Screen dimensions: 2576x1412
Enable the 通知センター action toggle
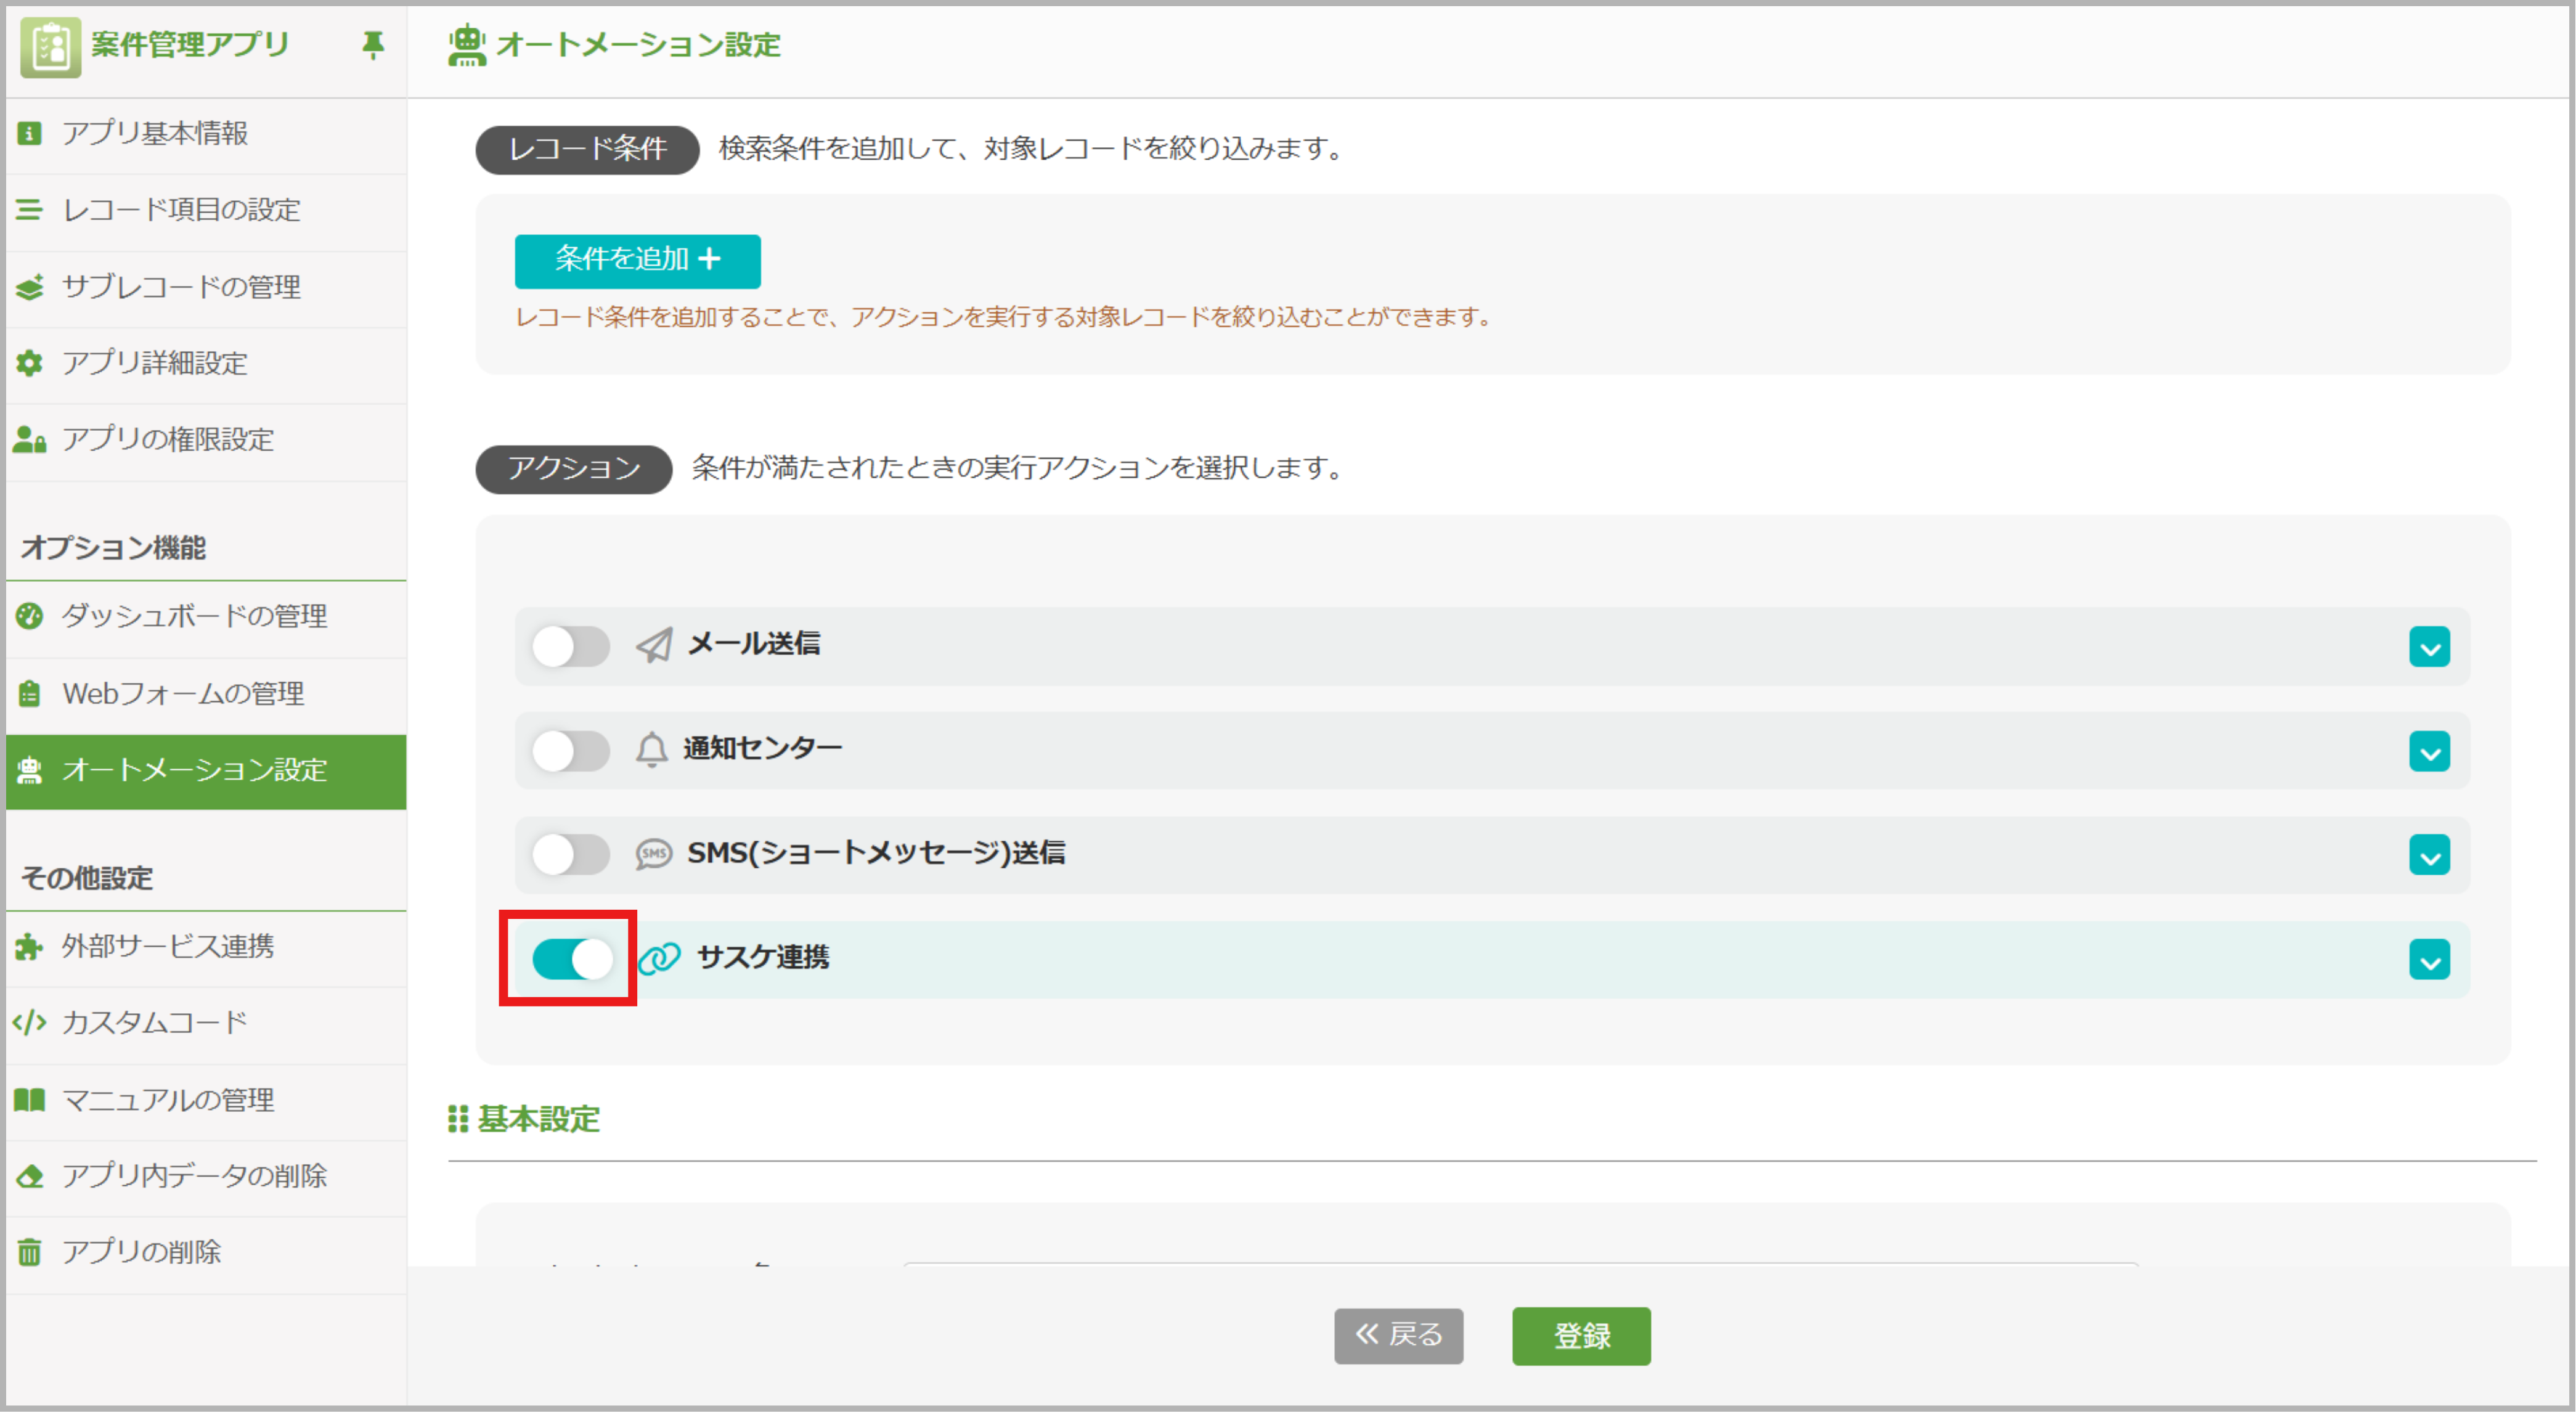(x=571, y=750)
